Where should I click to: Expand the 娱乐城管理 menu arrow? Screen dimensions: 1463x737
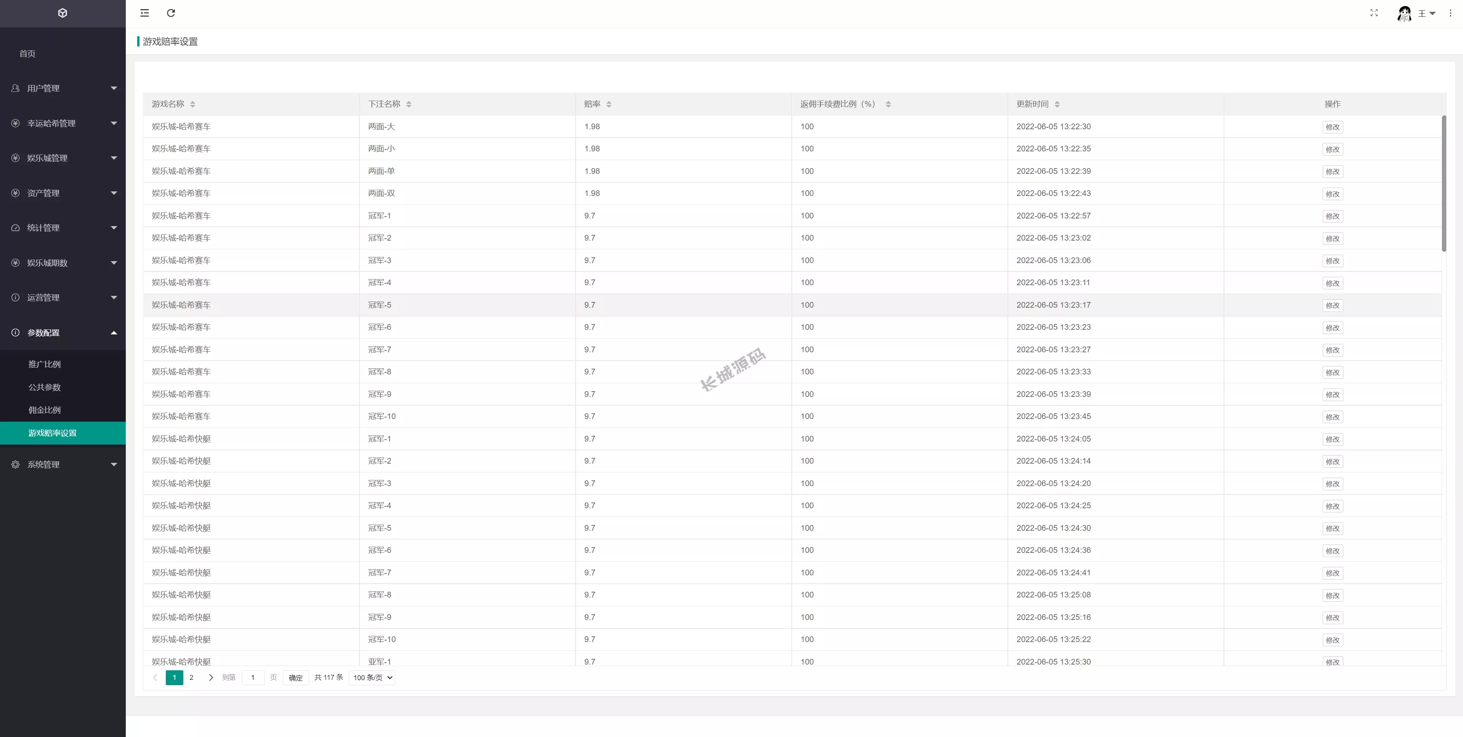tap(114, 158)
